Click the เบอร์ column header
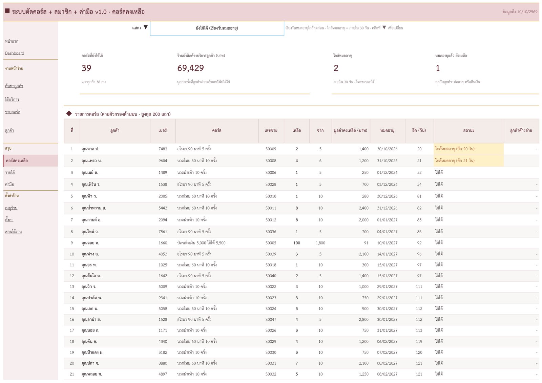The width and height of the screenshot is (542, 383). 163,131
